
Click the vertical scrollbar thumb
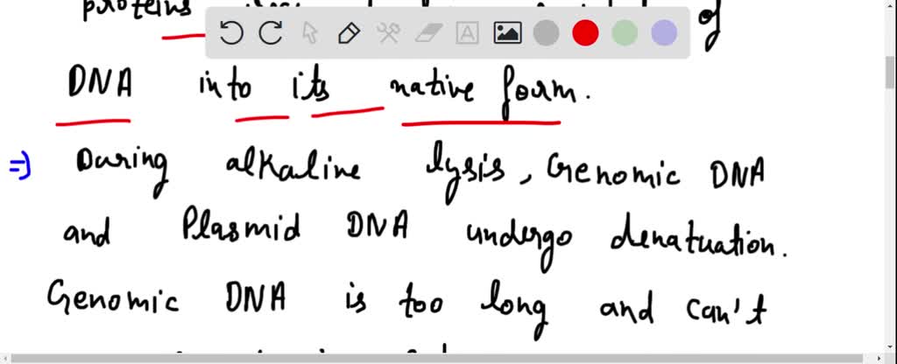tap(891, 73)
